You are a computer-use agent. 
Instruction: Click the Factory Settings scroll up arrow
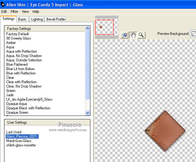point(87,28)
